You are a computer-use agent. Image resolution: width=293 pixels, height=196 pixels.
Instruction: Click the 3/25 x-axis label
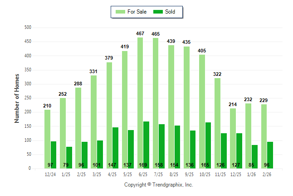coord(97,174)
